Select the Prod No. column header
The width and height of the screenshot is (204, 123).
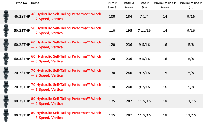click(x=22, y=3)
